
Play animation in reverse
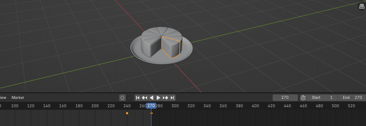152,98
